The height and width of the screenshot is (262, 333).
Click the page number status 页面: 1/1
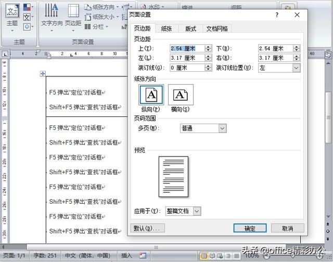(x=14, y=256)
